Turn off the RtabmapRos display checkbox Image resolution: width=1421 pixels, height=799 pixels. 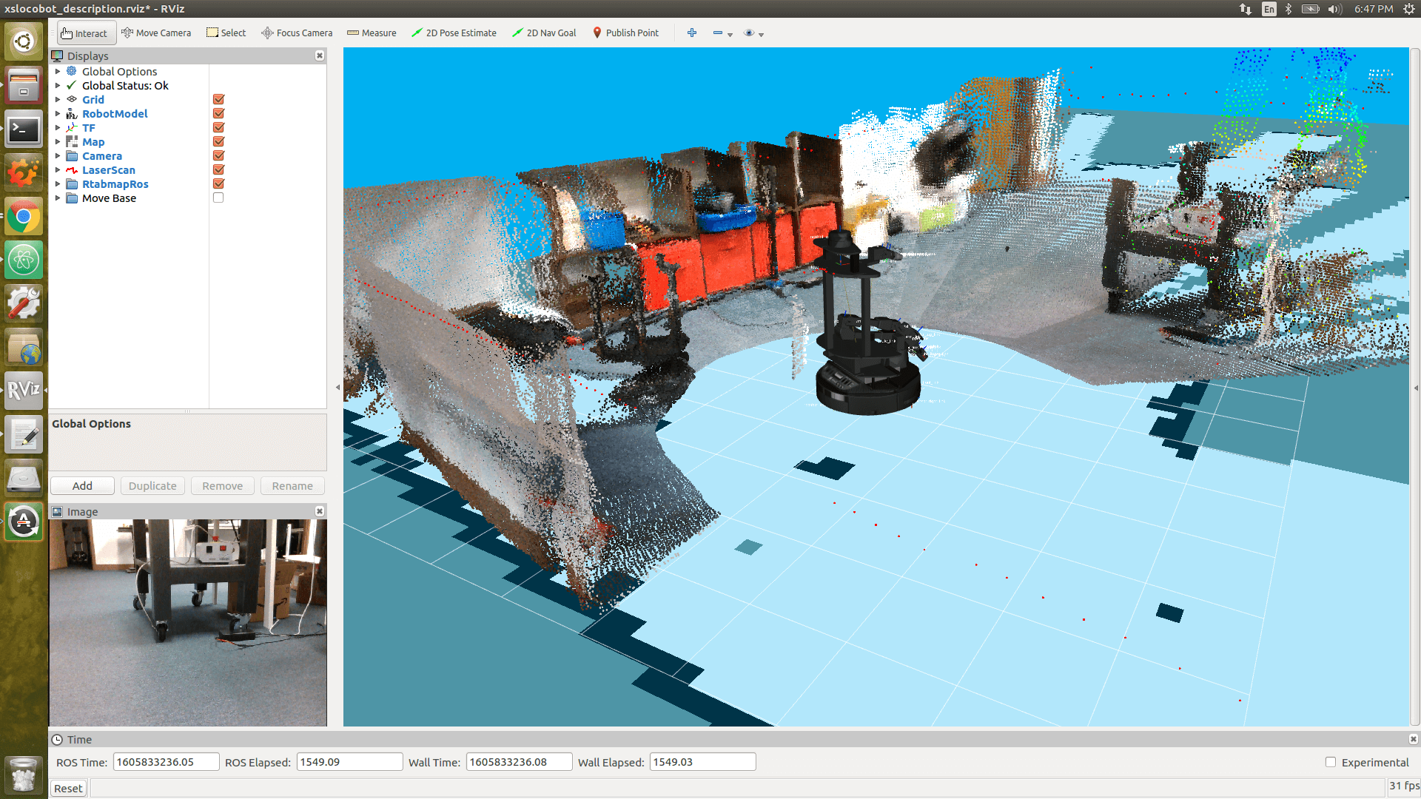point(218,183)
